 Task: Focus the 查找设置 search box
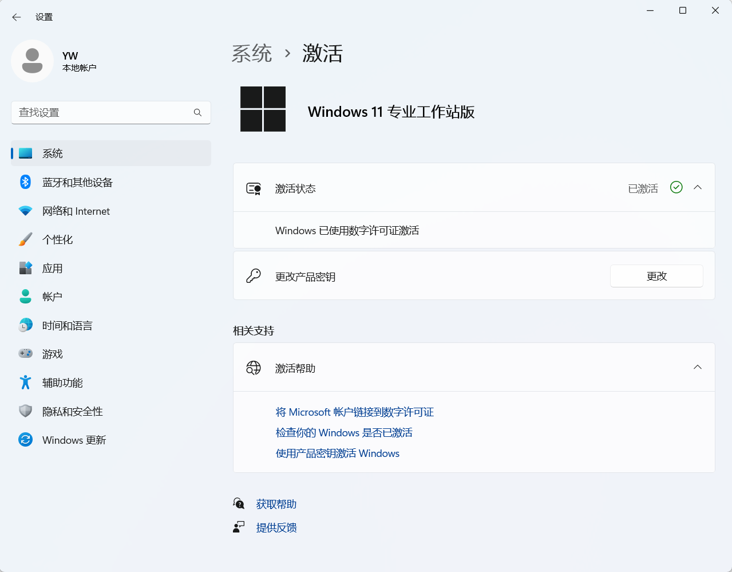[x=111, y=113]
